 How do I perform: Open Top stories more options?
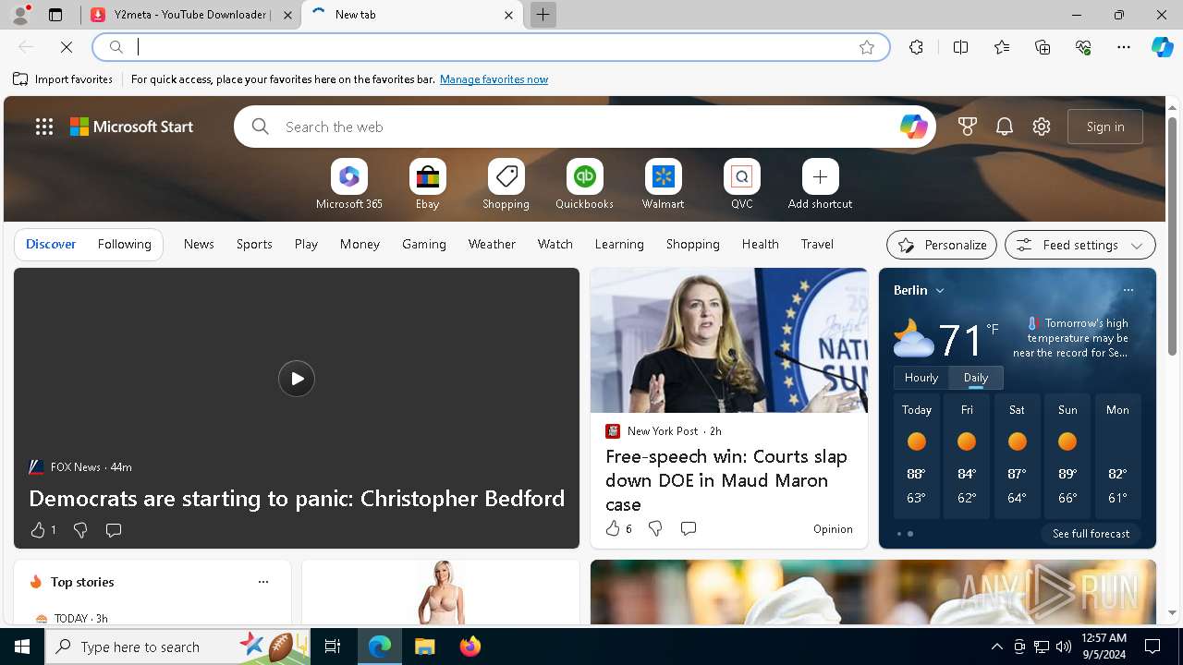point(263,582)
